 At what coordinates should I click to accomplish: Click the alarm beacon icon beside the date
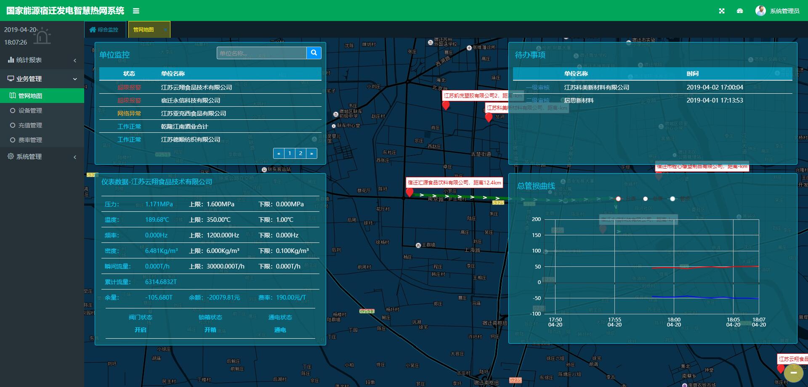coord(42,36)
